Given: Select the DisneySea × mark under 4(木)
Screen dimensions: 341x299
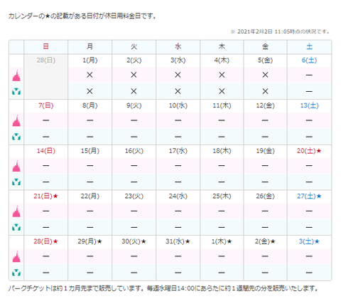Looking at the screenshot, I should pyautogui.click(x=222, y=91).
